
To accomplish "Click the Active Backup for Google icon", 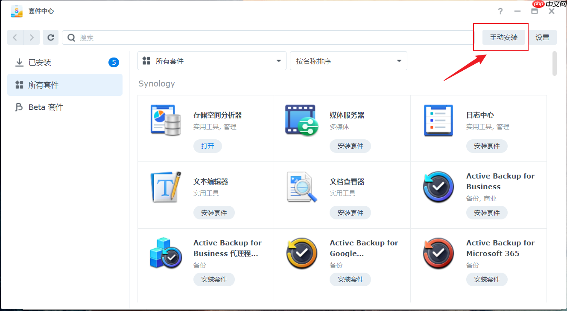I will tap(302, 253).
